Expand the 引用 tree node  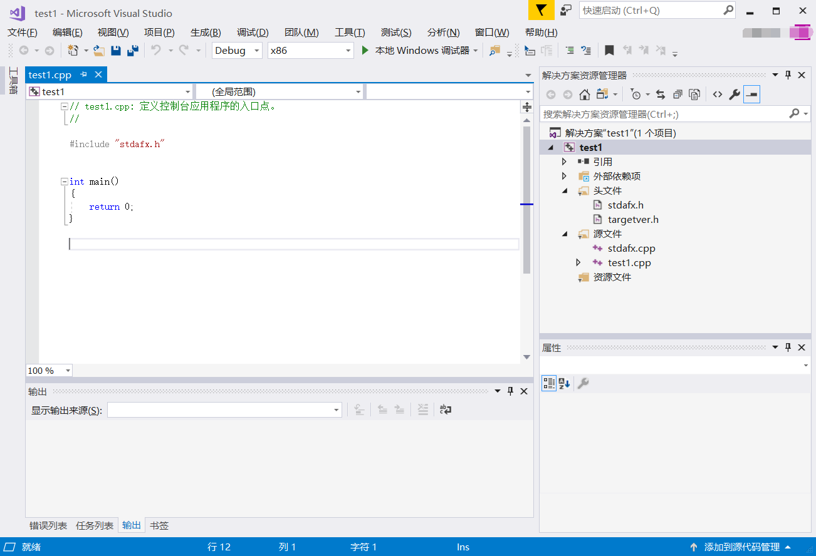coord(564,162)
